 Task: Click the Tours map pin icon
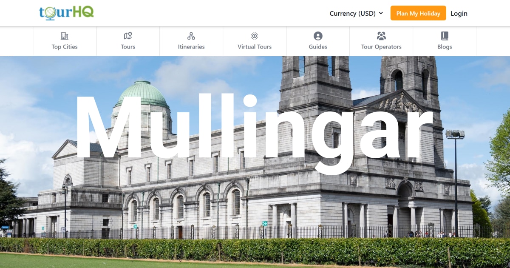[128, 36]
